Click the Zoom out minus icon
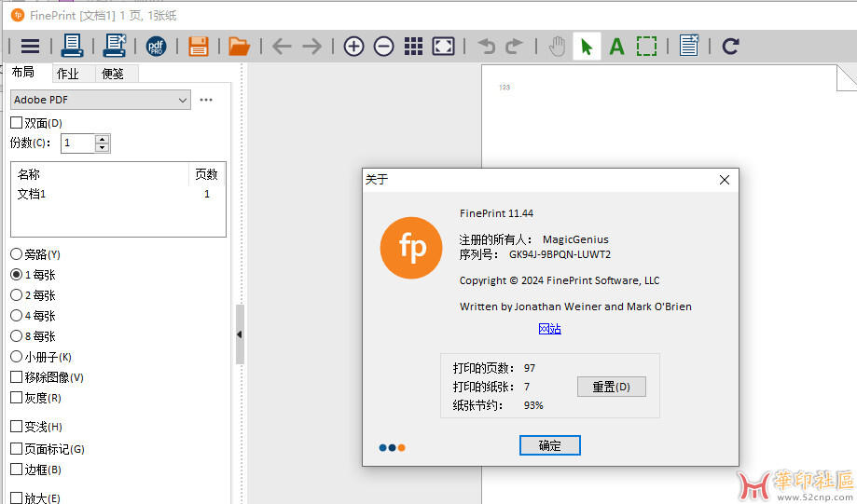Image resolution: width=857 pixels, height=504 pixels. point(383,47)
